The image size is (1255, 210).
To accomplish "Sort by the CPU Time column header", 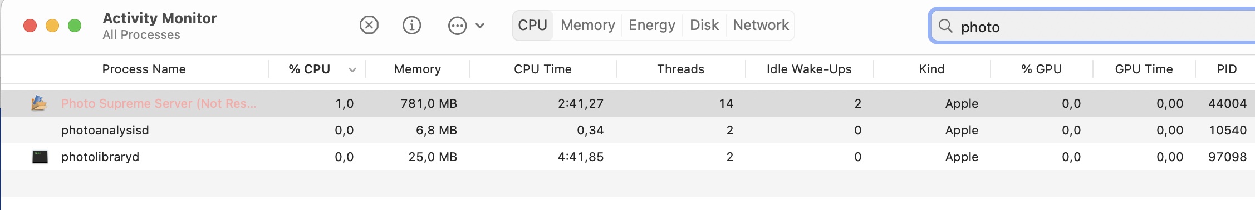I will click(x=542, y=69).
